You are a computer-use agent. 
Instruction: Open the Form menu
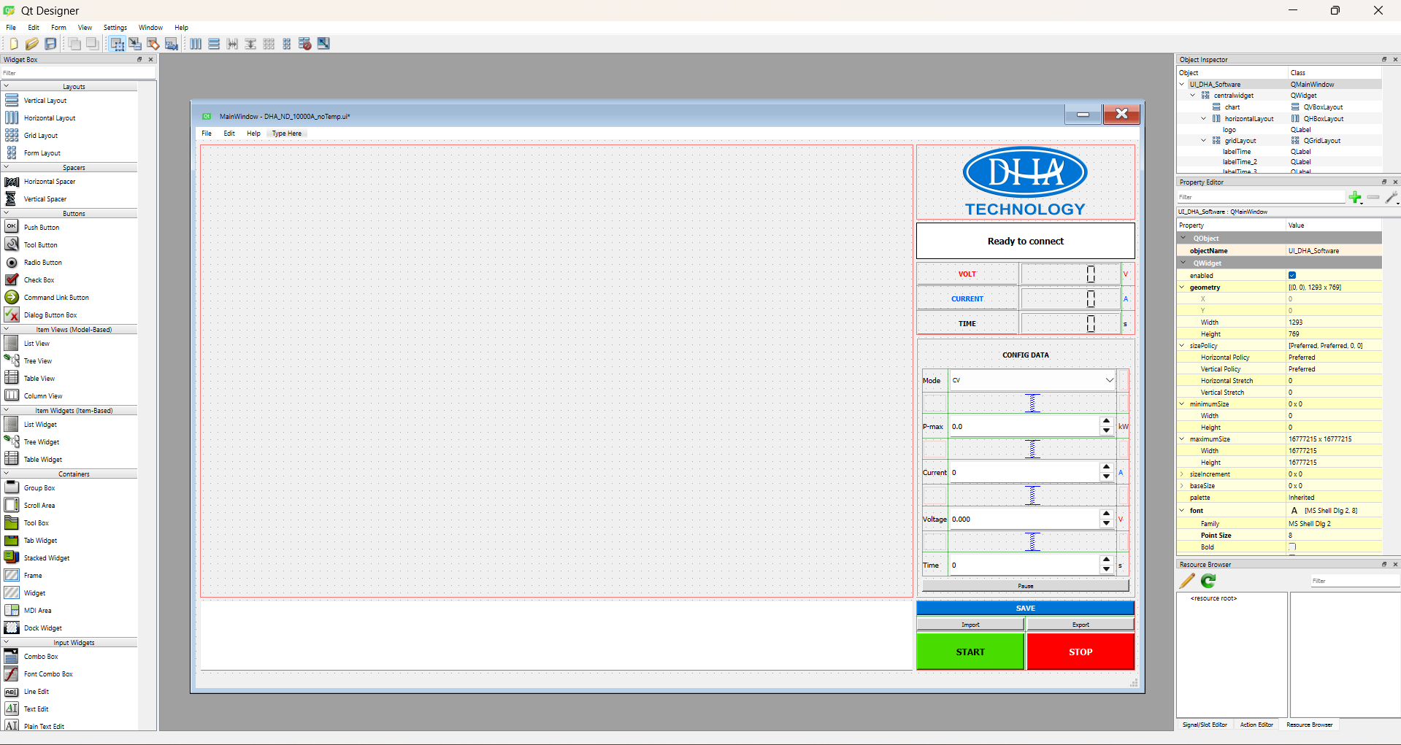tap(58, 28)
